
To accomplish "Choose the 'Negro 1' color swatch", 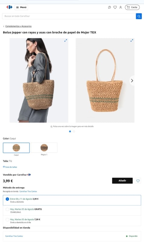I will pyautogui.click(x=44, y=148).
